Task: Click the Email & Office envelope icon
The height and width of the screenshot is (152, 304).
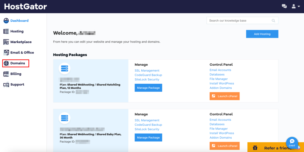Action: [6, 53]
